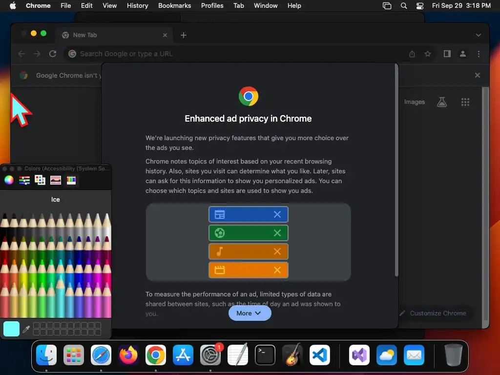The width and height of the screenshot is (500, 375).
Task: Share this page from address bar
Action: click(412, 54)
